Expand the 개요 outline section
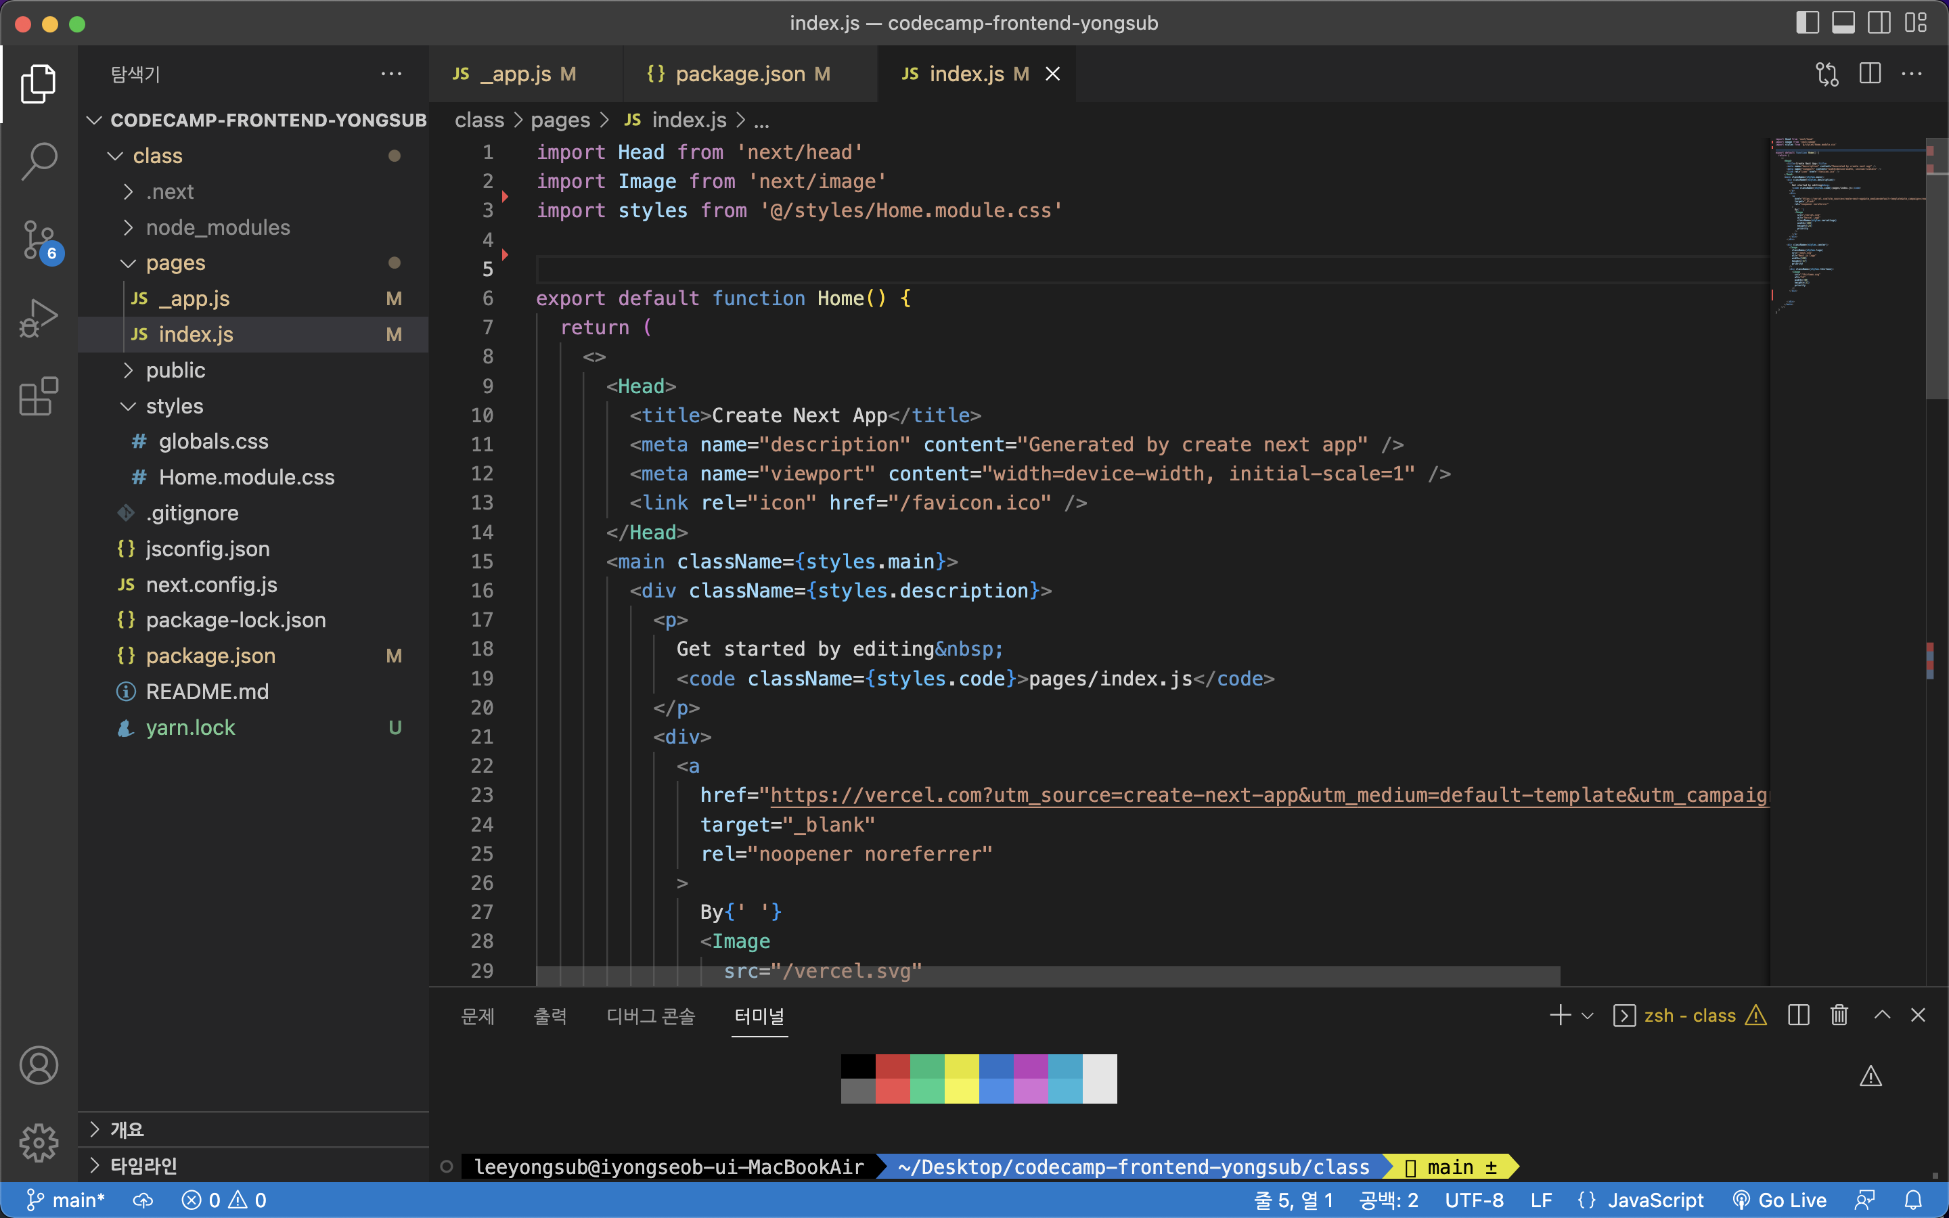Viewport: 1949px width, 1218px height. 253,1129
